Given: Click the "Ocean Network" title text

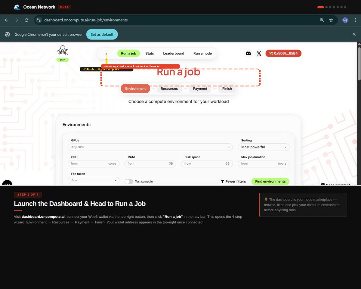Looking at the screenshot, I should (39, 7).
